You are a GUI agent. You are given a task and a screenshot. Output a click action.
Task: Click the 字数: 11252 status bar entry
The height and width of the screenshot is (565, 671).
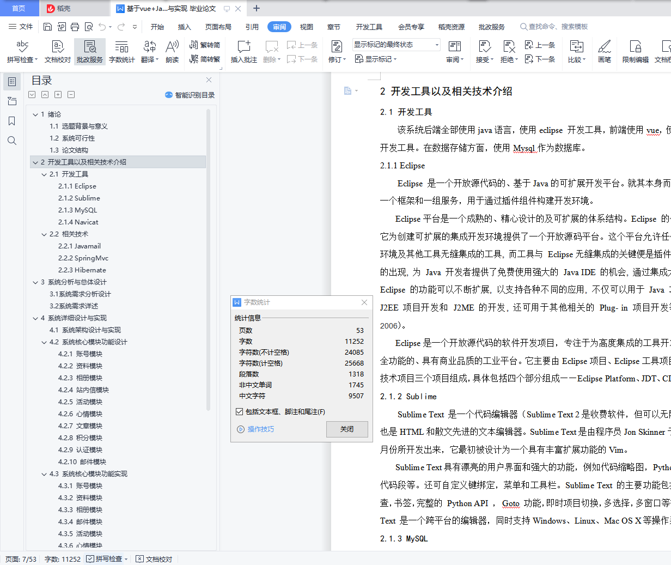[63, 559]
